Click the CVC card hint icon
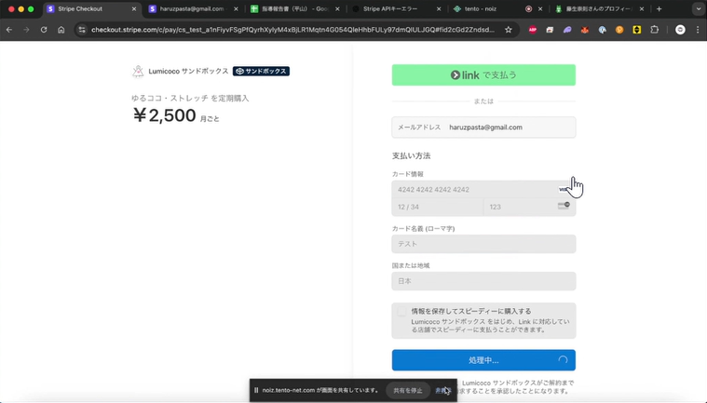 pyautogui.click(x=564, y=206)
